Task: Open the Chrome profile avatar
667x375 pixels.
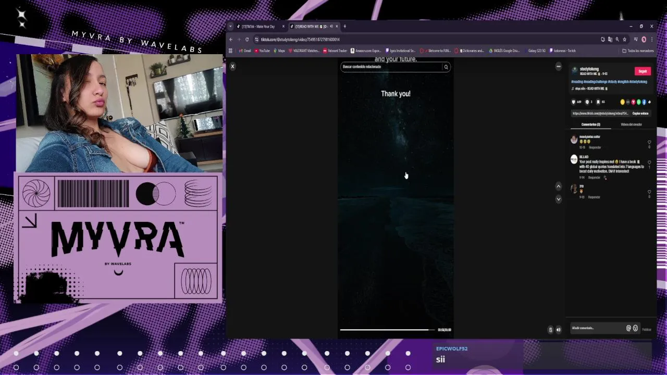Action: (x=644, y=39)
